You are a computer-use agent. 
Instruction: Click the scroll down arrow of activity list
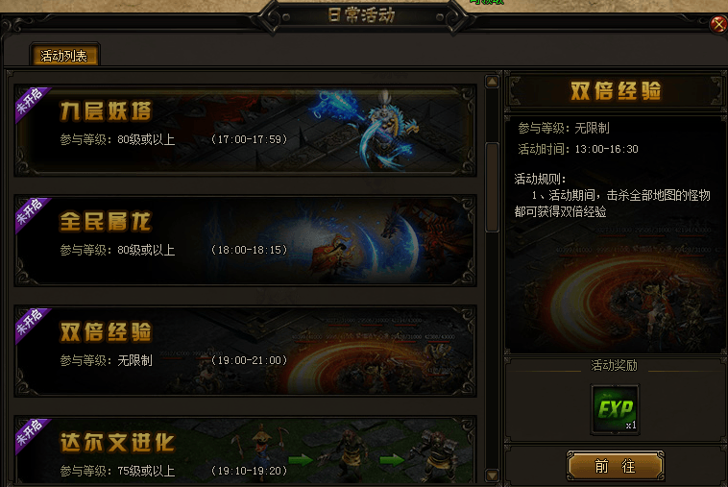point(492,475)
